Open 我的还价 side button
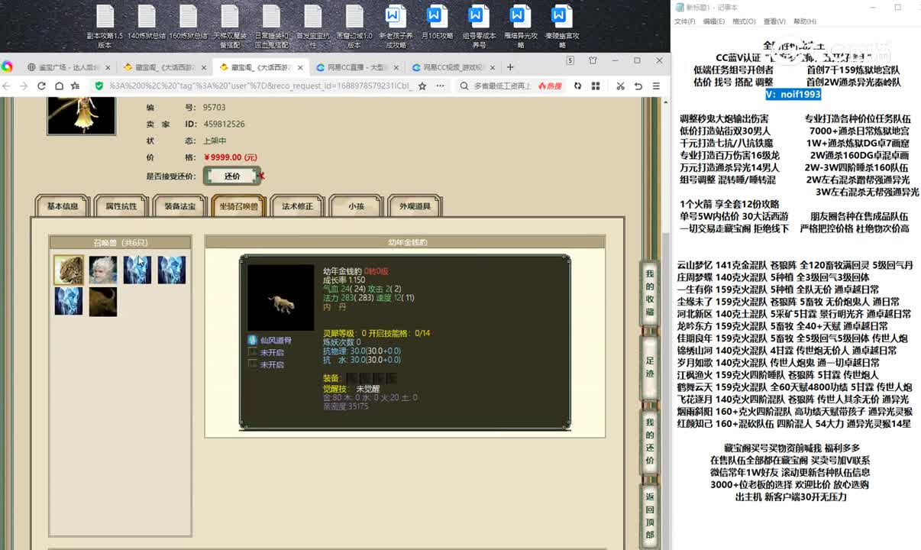 [650, 441]
